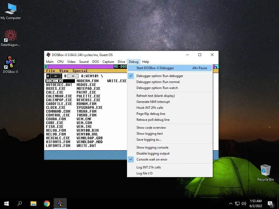Open the Video menu
This screenshot has height=209, width=279.
click(71, 62)
